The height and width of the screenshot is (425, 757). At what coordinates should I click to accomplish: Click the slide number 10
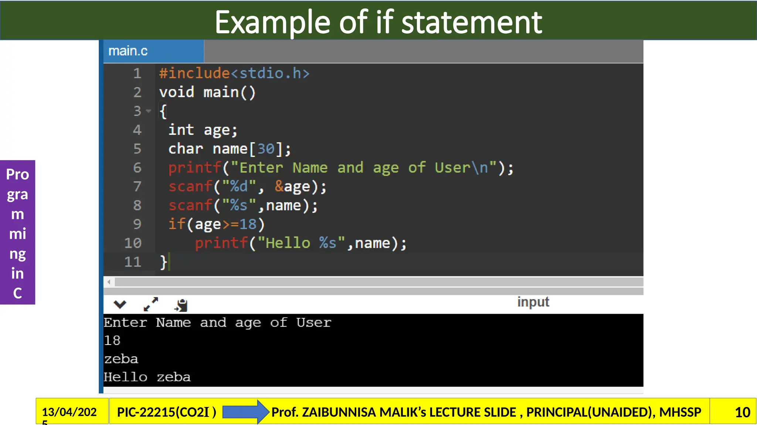[x=742, y=412]
